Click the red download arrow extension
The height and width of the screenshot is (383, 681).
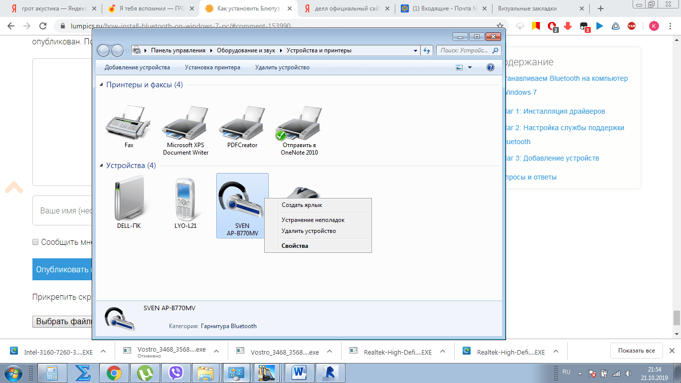point(568,26)
